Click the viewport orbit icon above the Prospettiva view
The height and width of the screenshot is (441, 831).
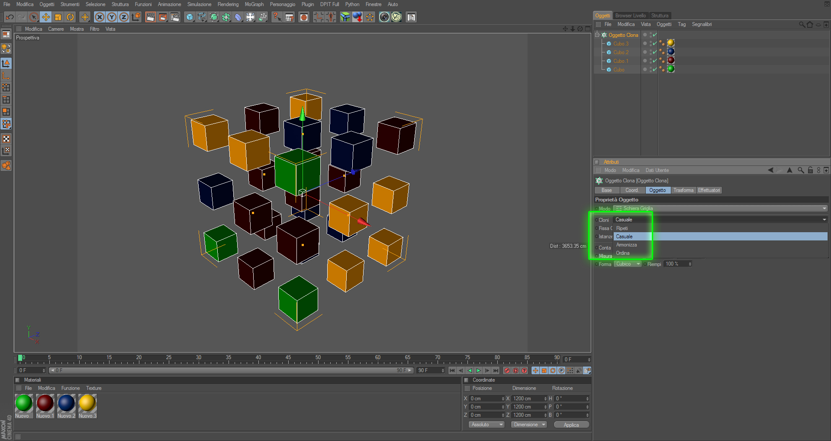coord(580,29)
